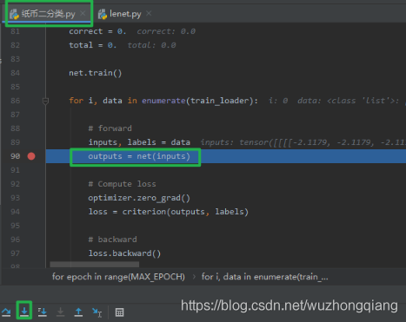Click the Step Into debugger icon
This screenshot has width=406, height=322.
(24, 312)
